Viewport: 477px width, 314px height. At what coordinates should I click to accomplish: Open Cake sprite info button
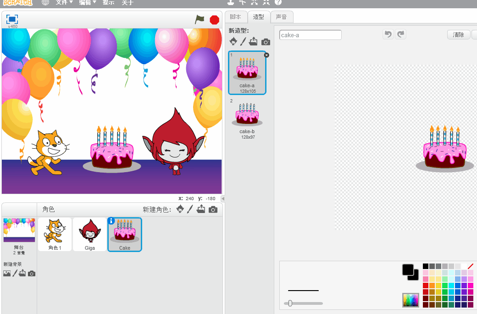(111, 221)
